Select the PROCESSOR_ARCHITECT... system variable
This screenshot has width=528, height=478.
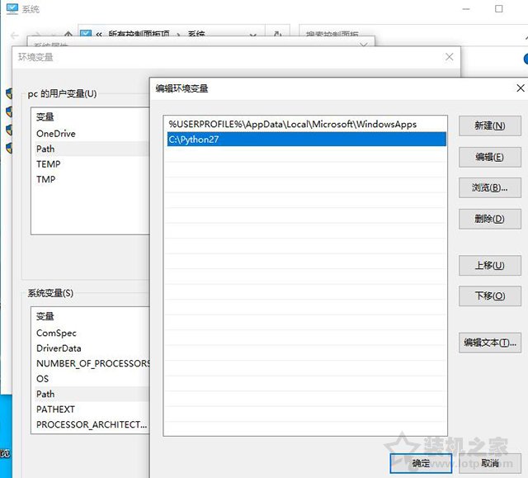(x=90, y=425)
